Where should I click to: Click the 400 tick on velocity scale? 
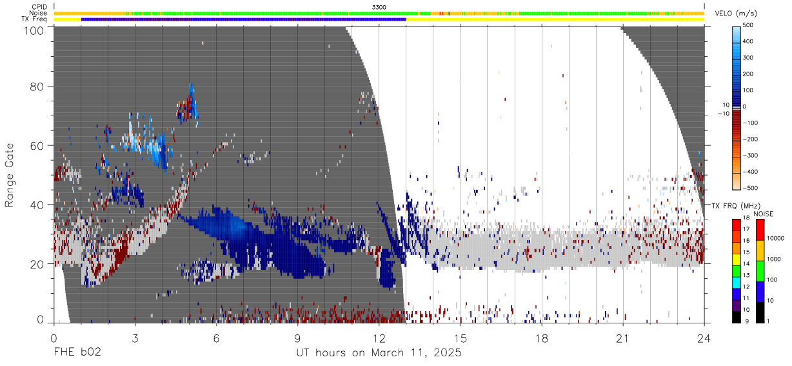click(x=748, y=41)
